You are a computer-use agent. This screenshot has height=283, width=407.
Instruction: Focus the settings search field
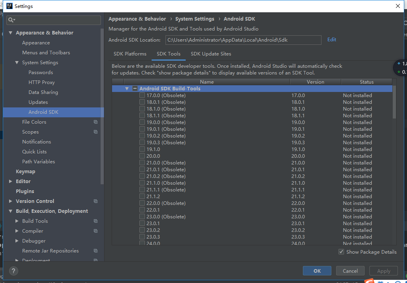54,20
